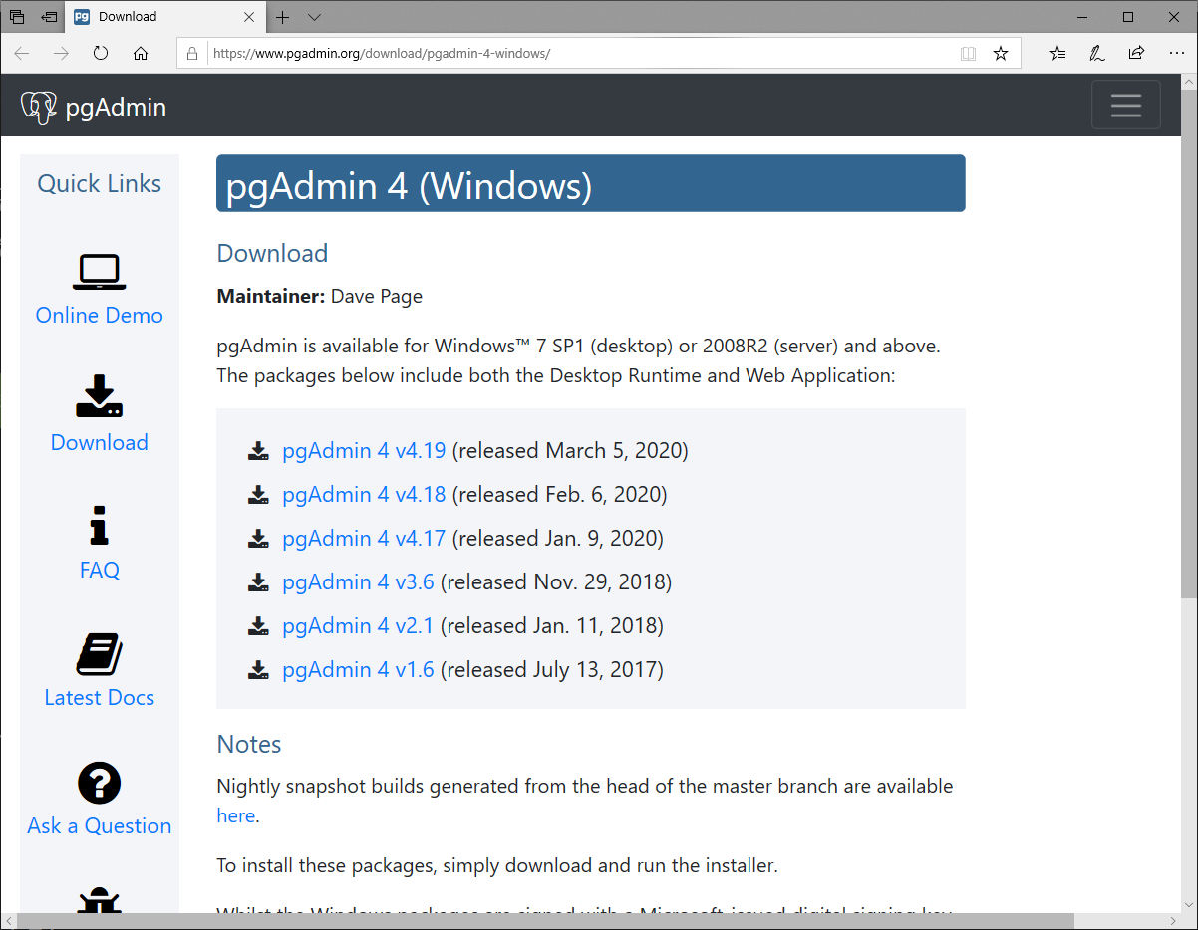Click the FAQ info icon
Screen dimensions: 1198x930
coord(99,525)
